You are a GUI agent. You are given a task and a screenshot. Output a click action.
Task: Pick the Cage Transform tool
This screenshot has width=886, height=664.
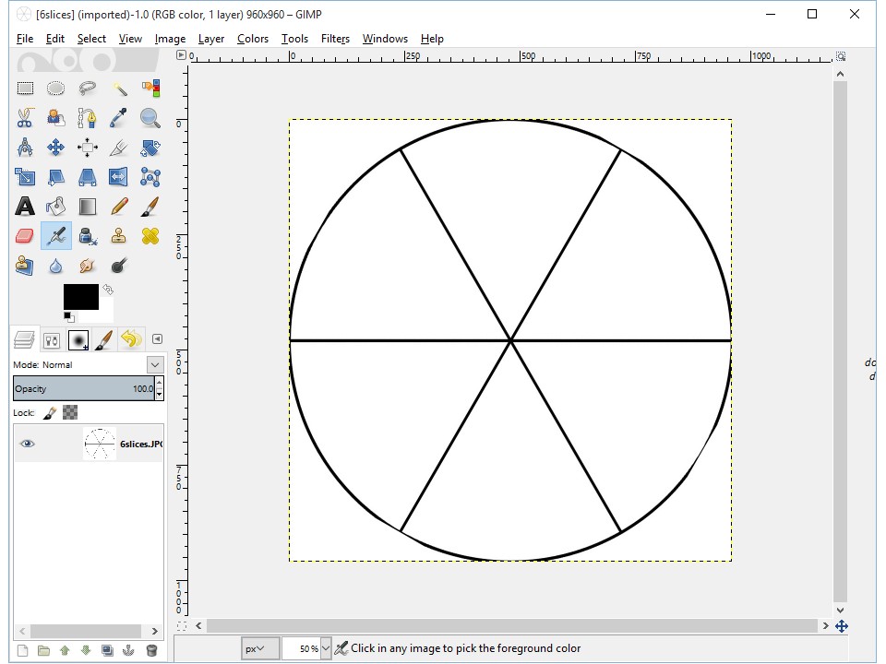coord(150,177)
